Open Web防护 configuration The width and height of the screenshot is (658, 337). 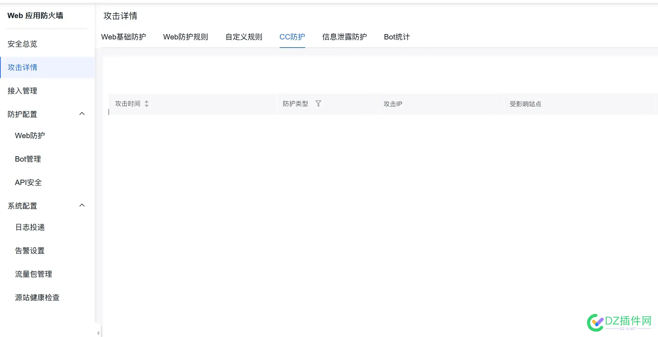(x=30, y=136)
